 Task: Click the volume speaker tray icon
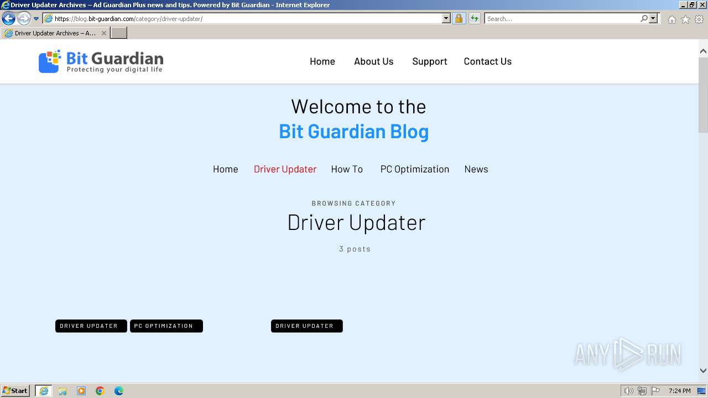point(629,391)
